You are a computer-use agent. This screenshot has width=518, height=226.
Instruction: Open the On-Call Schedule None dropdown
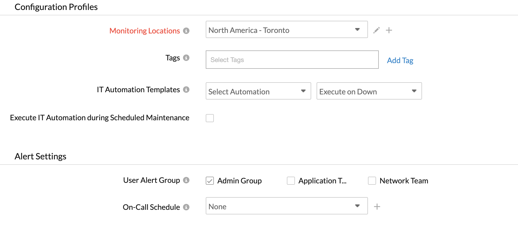(286, 206)
